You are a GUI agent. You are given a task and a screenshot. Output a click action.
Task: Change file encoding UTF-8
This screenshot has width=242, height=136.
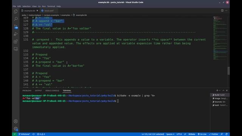click(x=179, y=134)
